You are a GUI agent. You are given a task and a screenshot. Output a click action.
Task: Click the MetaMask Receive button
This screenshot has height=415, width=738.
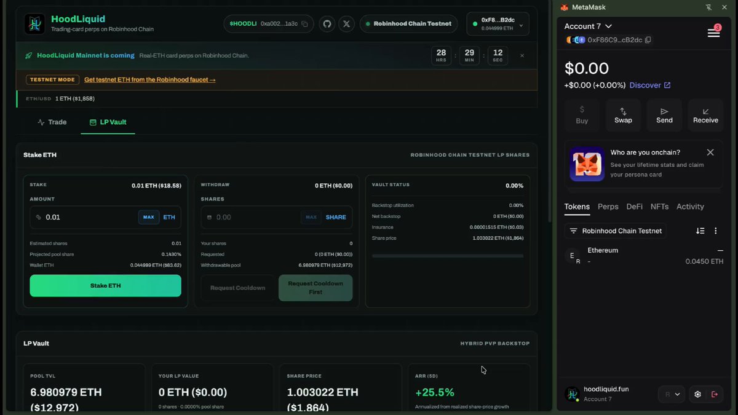(x=705, y=115)
